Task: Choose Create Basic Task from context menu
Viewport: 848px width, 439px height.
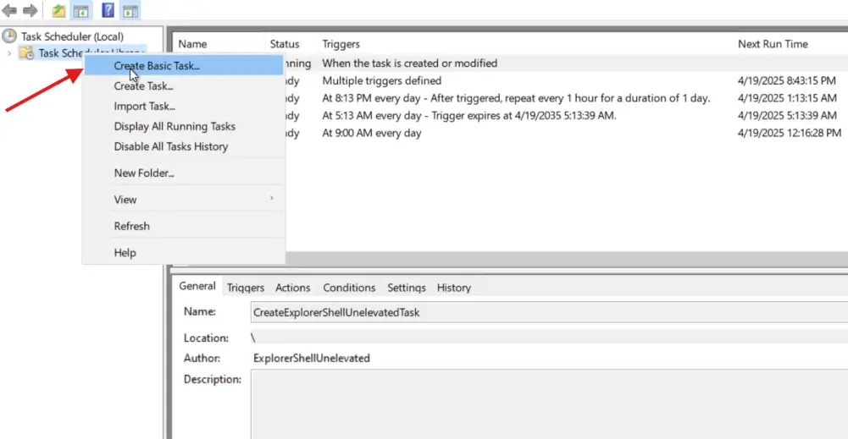Action: point(157,65)
